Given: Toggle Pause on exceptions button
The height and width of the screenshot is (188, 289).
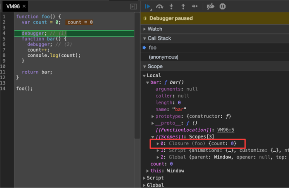Looking at the screenshot, I should click(223, 6).
